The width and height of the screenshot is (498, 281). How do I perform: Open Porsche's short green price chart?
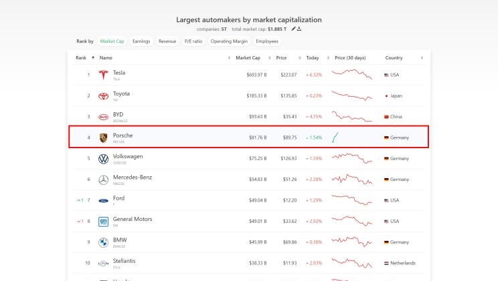click(335, 137)
